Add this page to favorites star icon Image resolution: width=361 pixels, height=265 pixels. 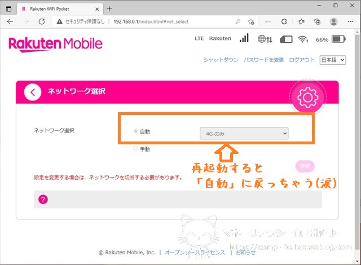tap(251, 21)
